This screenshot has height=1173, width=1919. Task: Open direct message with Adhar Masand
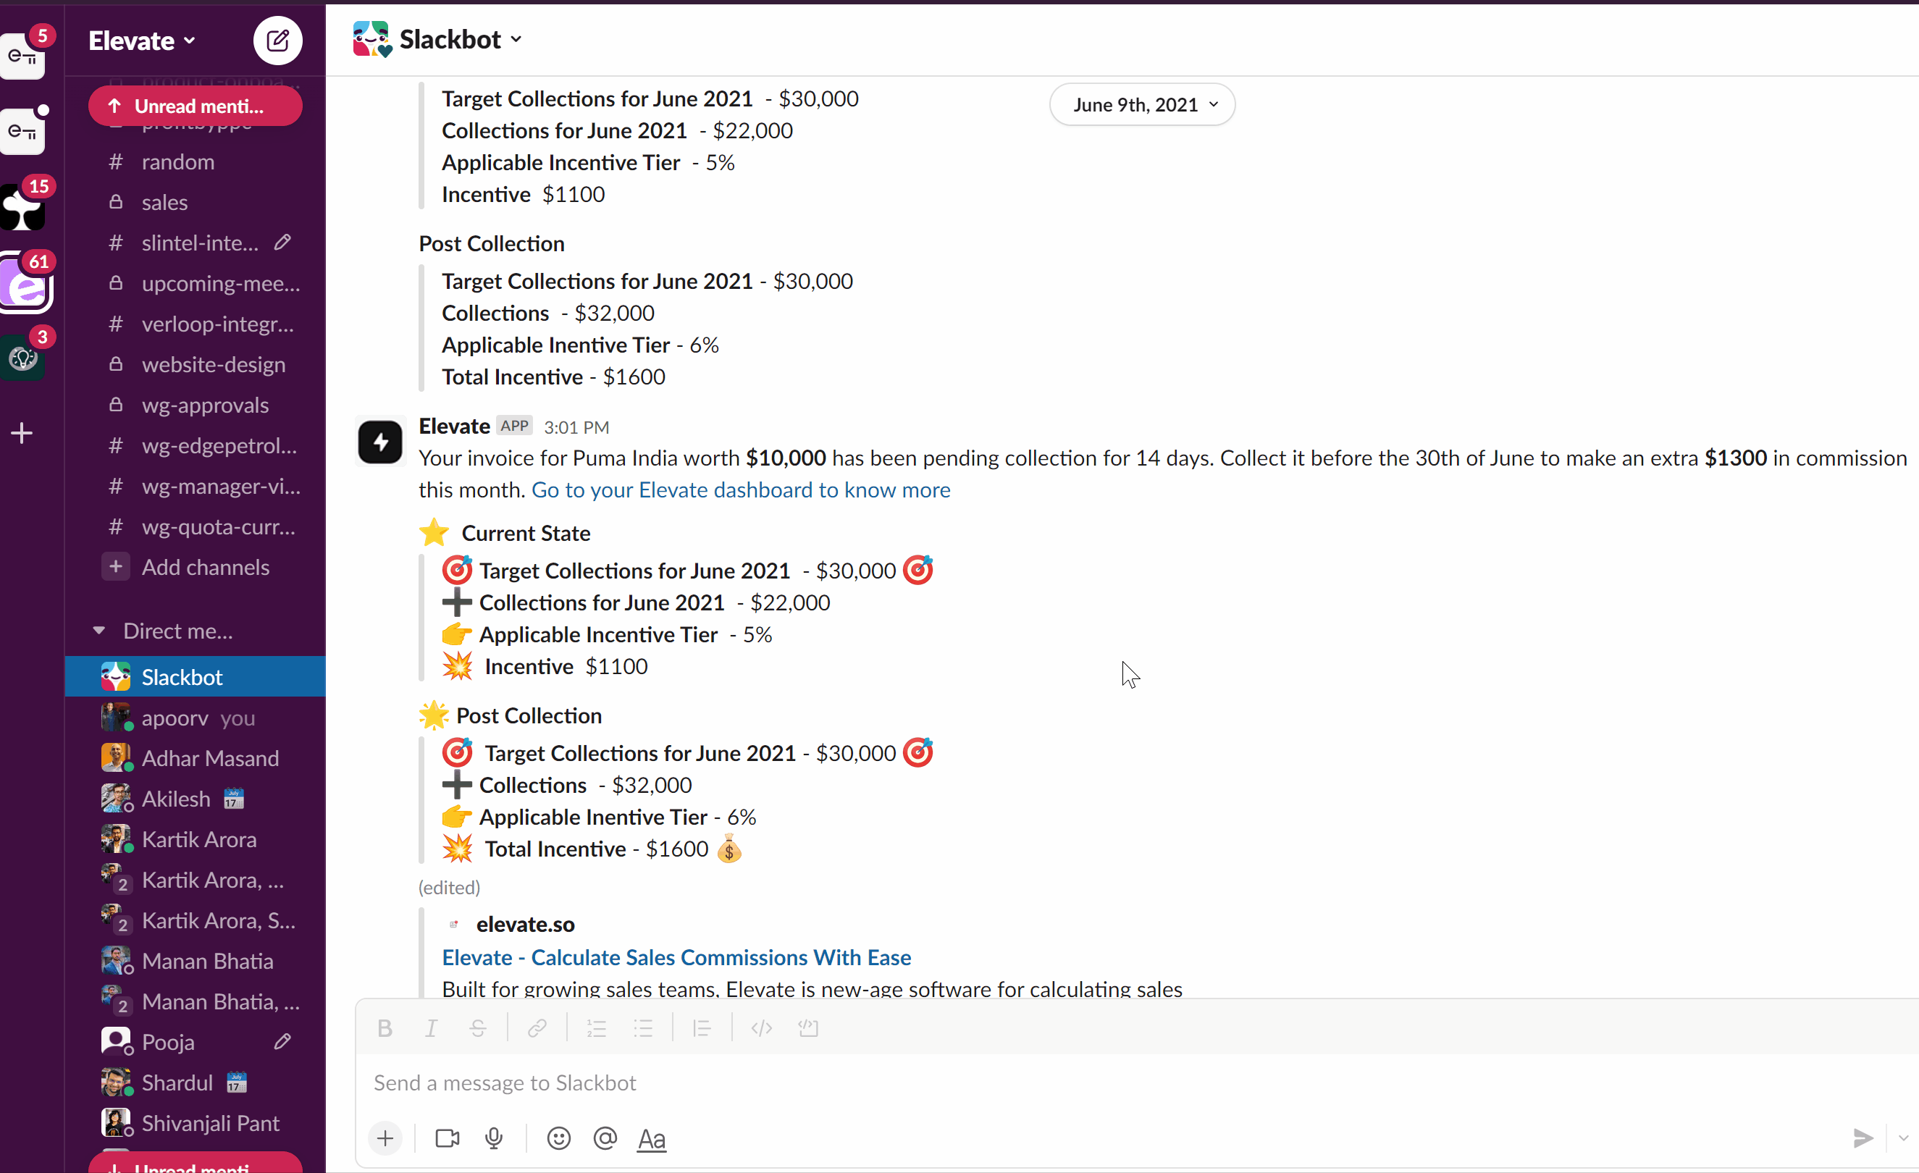click(196, 759)
